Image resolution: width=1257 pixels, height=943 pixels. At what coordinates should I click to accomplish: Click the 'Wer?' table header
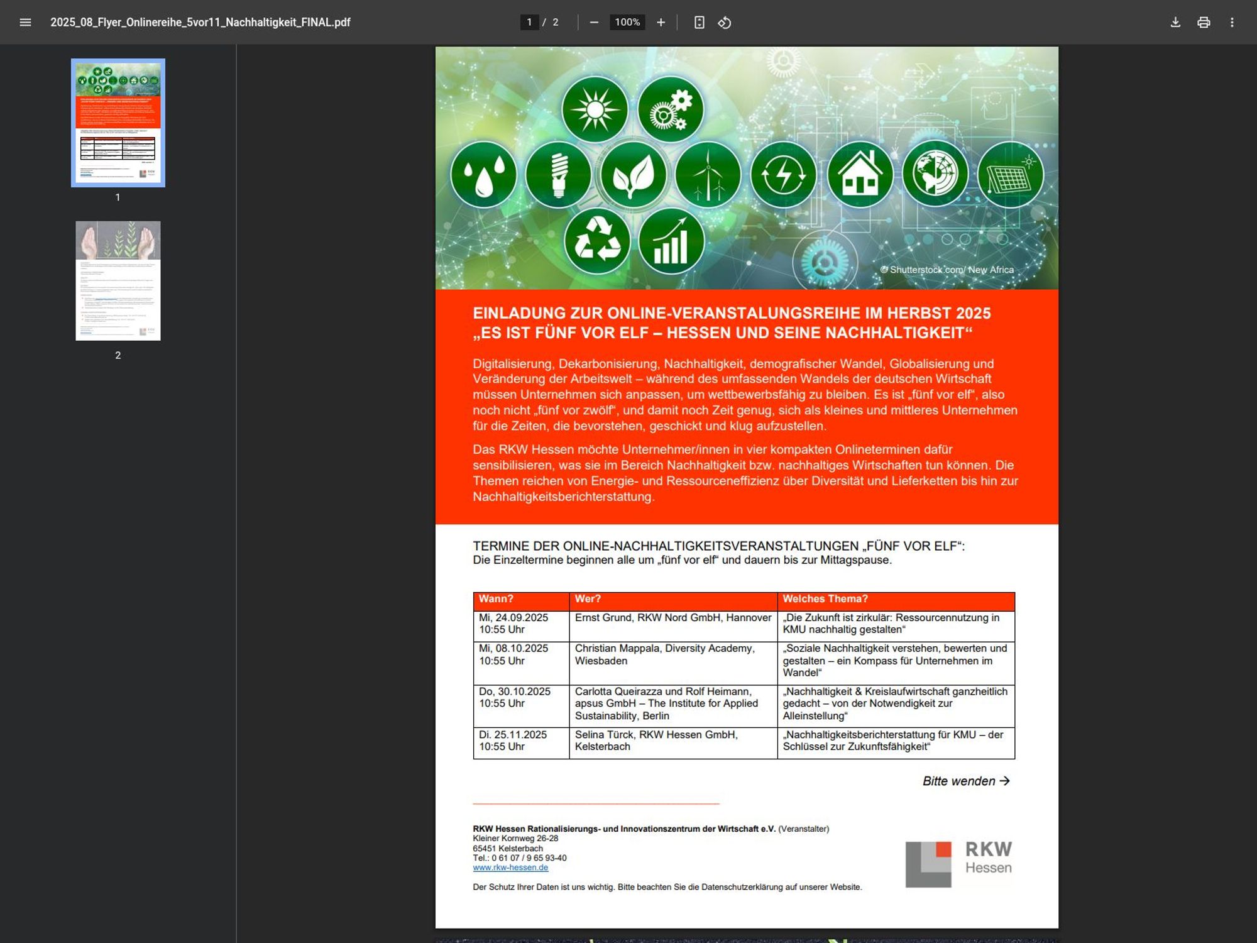(x=673, y=600)
